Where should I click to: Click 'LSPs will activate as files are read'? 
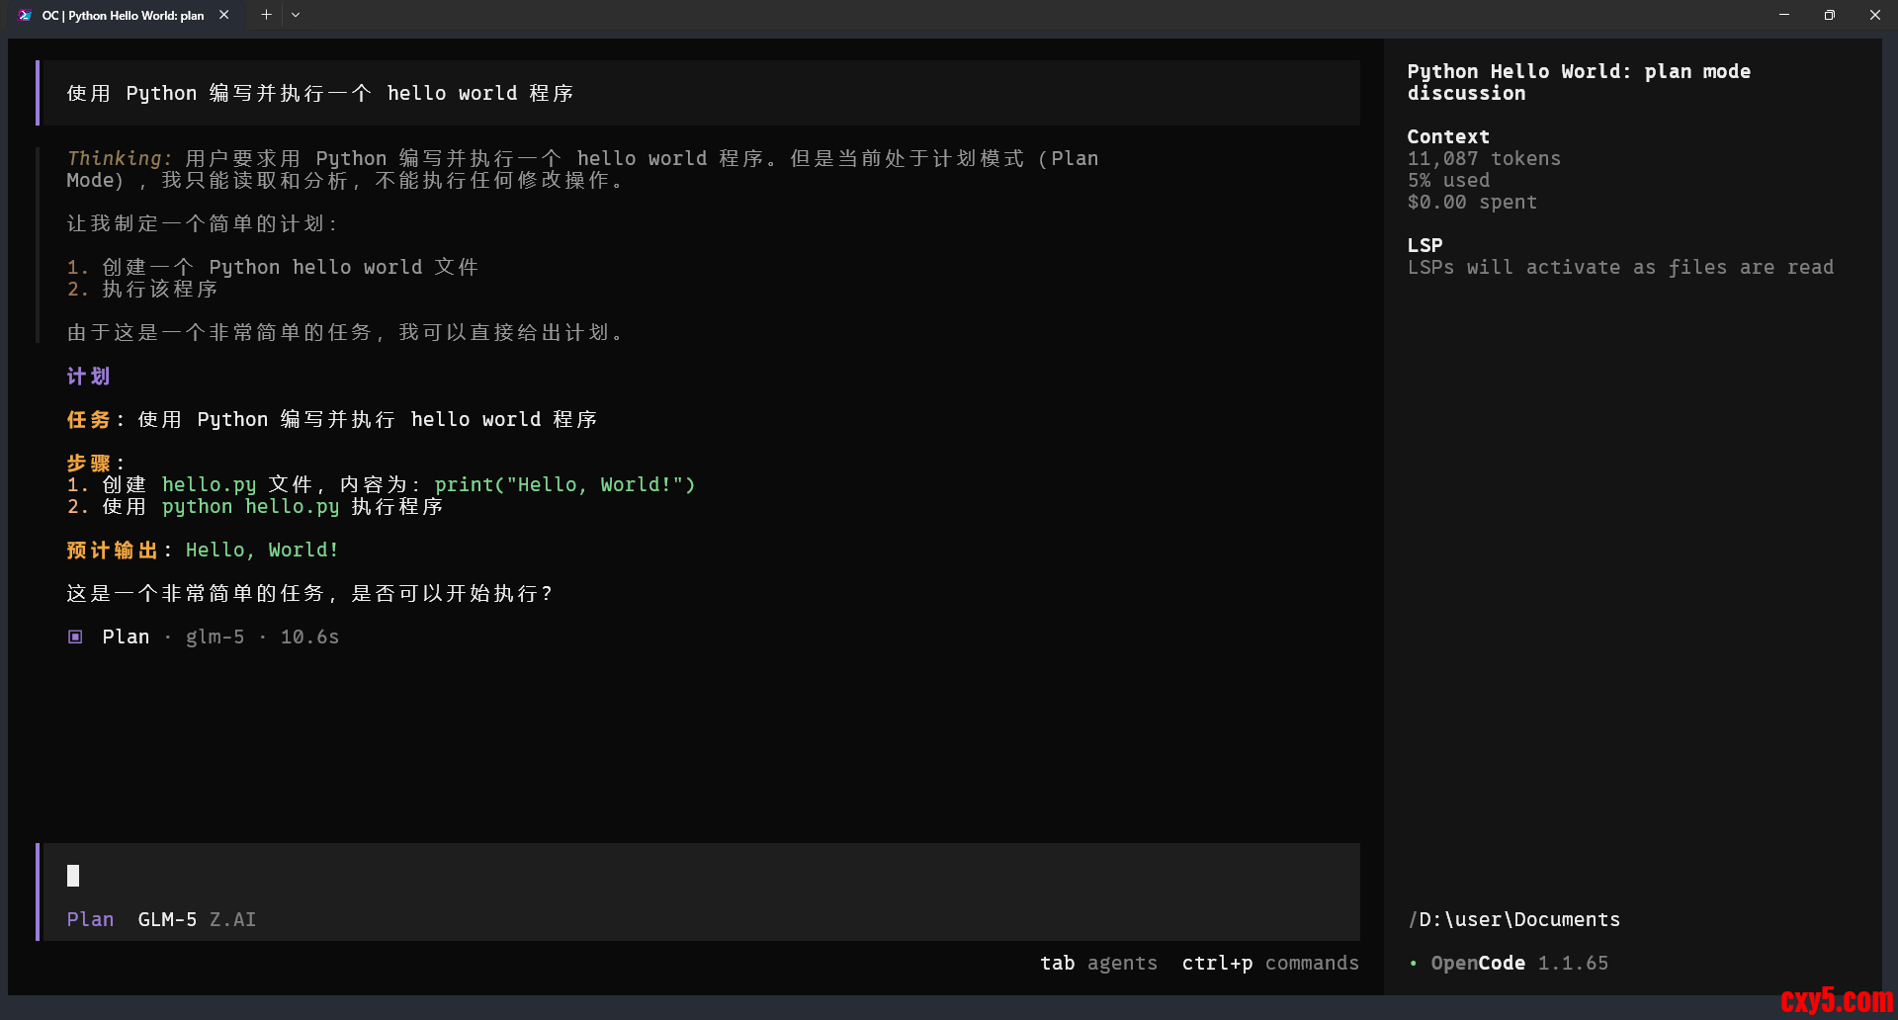coord(1620,267)
